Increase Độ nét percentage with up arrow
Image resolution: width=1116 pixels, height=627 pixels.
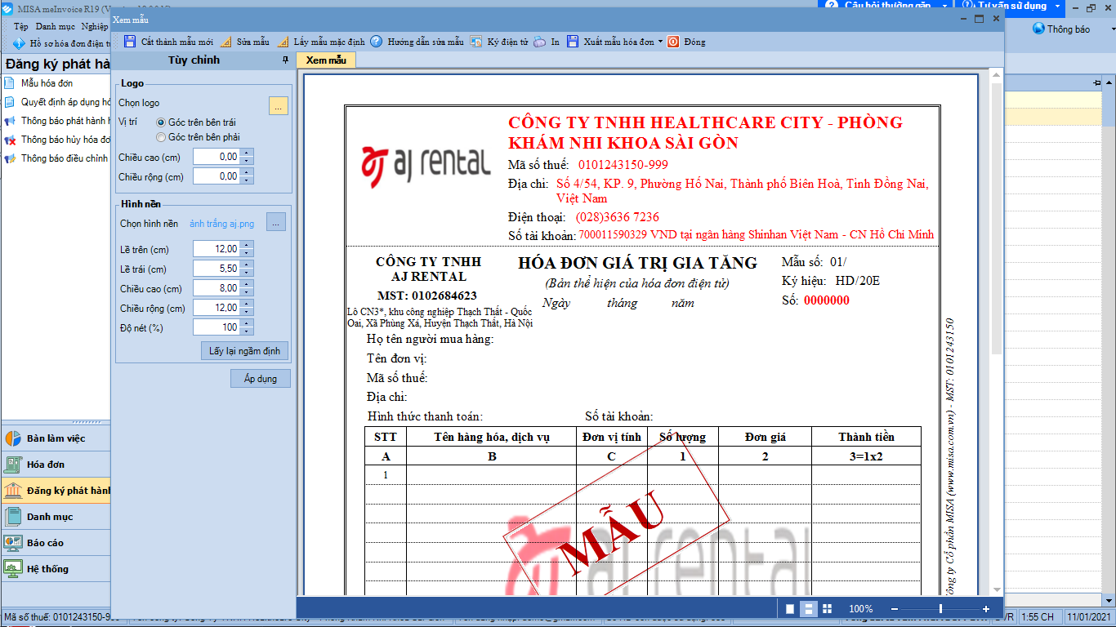tap(247, 323)
